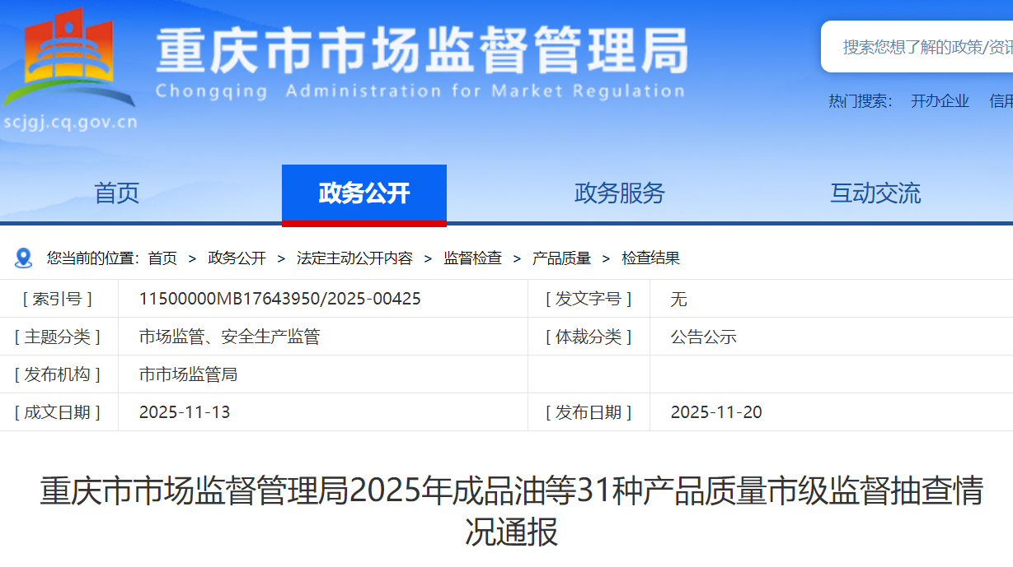The width and height of the screenshot is (1013, 567).
Task: Click 首页 in the breadcrumb path
Action: [x=162, y=258]
